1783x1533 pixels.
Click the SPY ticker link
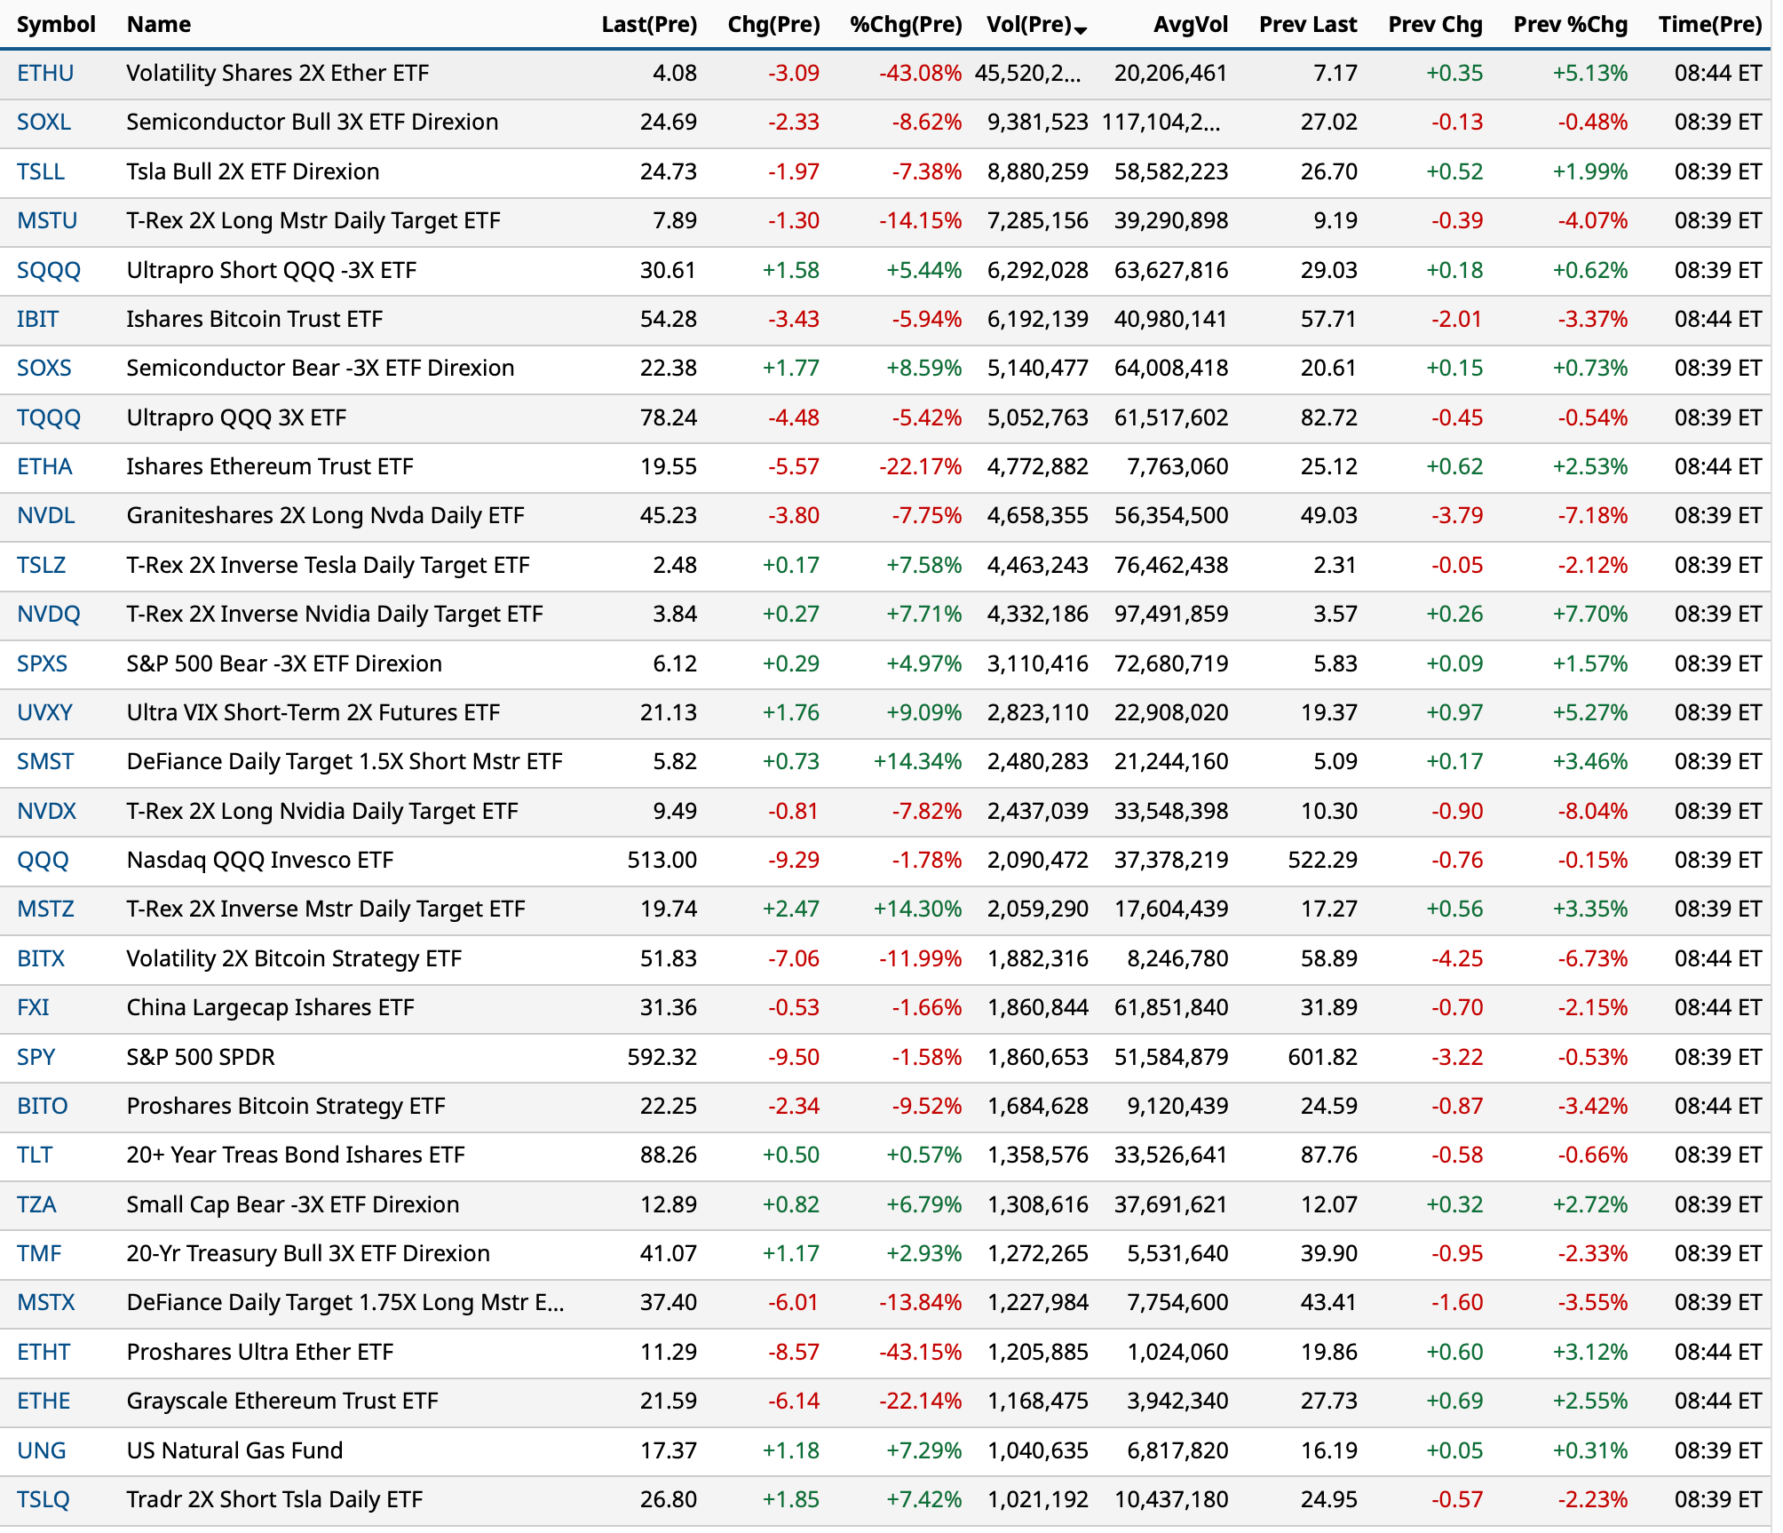[x=36, y=1058]
